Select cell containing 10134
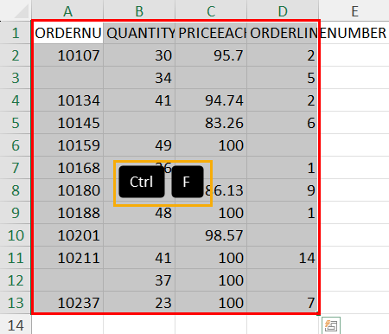Viewport: 389px width, 334px height. tap(68, 100)
